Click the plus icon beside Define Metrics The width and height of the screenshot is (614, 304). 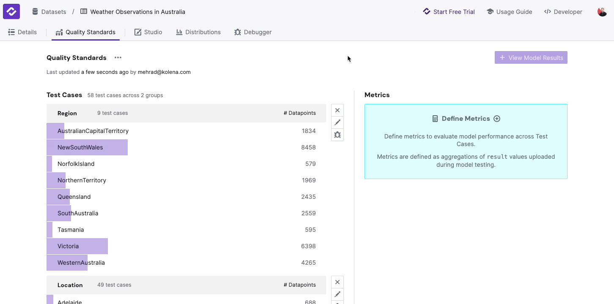point(497,119)
